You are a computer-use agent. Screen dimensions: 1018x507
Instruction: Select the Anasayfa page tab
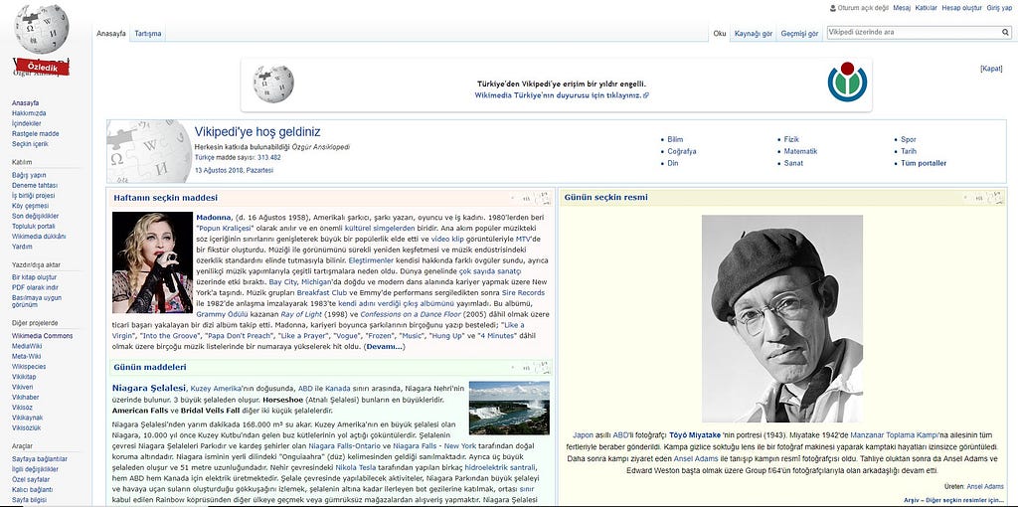tap(111, 34)
